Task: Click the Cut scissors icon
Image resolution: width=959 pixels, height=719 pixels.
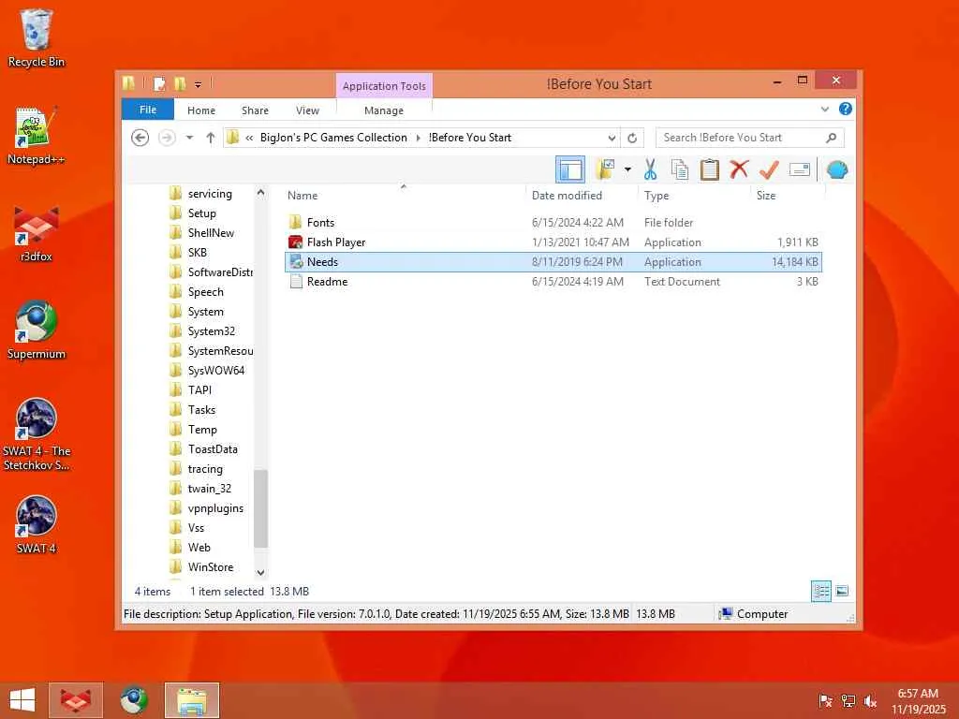Action: click(650, 169)
